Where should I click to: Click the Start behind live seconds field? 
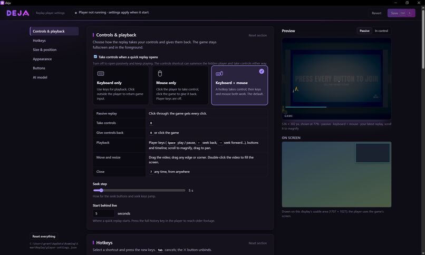click(103, 213)
